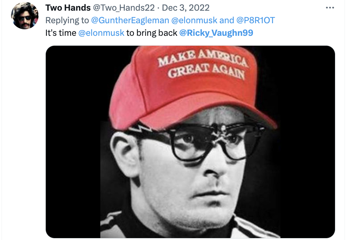Screen dimensions: 351x240
Task: Open the @P8R1OT profile mention
Action: pyautogui.click(x=255, y=20)
